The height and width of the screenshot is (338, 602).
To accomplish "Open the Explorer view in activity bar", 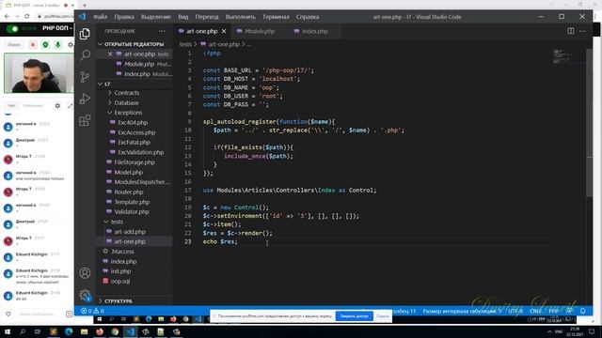I will [85, 34].
